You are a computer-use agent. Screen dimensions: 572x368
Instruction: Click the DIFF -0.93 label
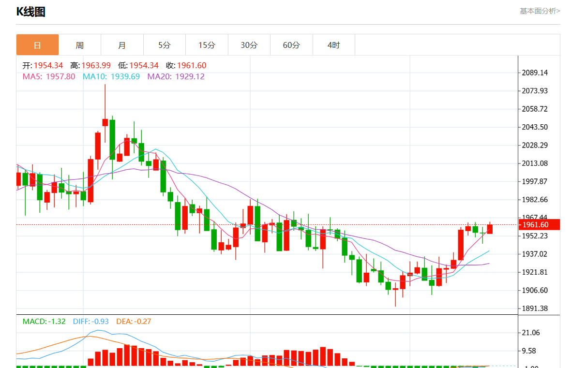pos(91,322)
